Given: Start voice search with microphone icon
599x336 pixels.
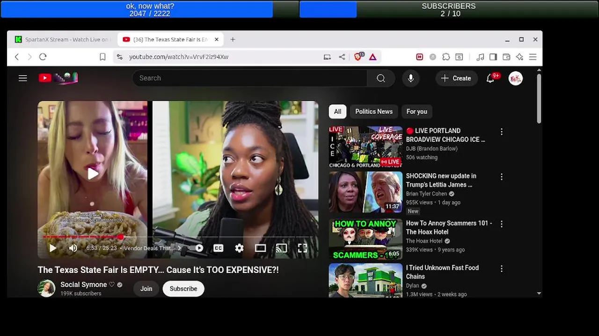Looking at the screenshot, I should click(x=410, y=78).
